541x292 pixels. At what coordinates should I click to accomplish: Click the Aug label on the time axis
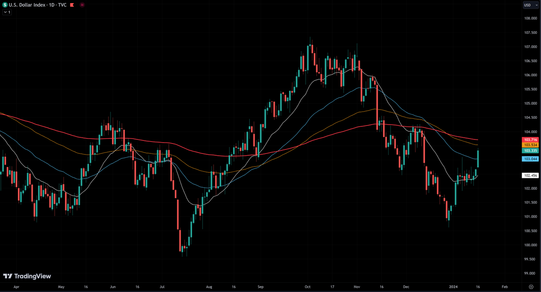click(x=209, y=287)
